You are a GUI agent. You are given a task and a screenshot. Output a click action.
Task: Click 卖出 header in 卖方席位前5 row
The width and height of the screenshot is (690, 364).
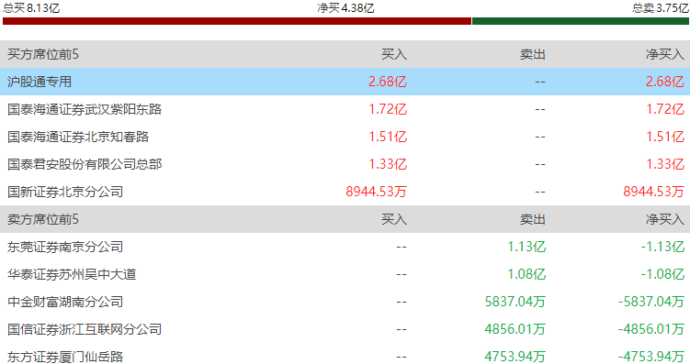533,219
